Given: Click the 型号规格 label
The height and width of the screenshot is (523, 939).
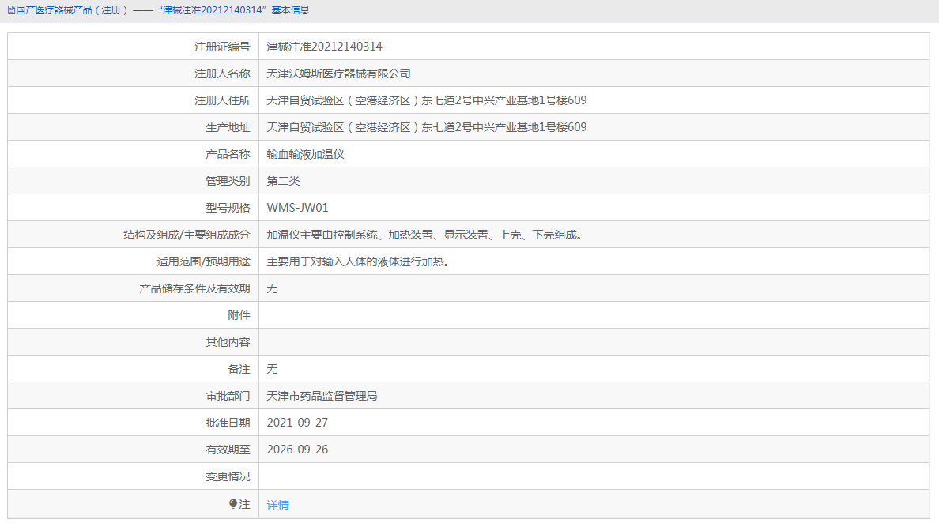Looking at the screenshot, I should click(x=228, y=208).
